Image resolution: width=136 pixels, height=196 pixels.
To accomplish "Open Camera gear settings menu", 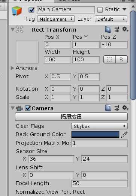I will coord(125,108).
